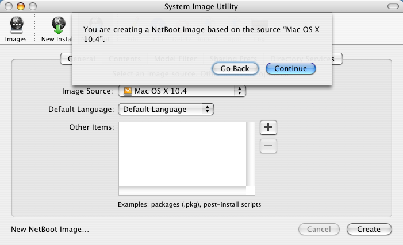Image resolution: width=403 pixels, height=245 pixels.
Task: Click the Mac OS X 10.4 disk icon
Action: point(128,91)
